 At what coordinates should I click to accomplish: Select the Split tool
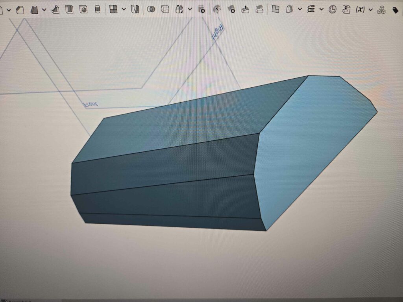point(165,10)
